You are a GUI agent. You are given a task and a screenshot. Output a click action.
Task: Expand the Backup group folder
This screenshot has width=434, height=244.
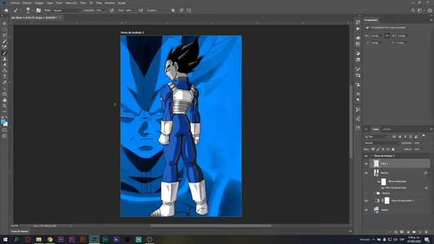375,193
